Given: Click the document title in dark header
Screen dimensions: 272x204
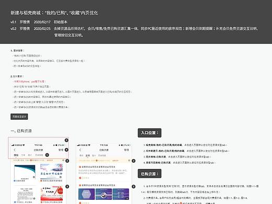Looking at the screenshot, I should coord(54,13).
